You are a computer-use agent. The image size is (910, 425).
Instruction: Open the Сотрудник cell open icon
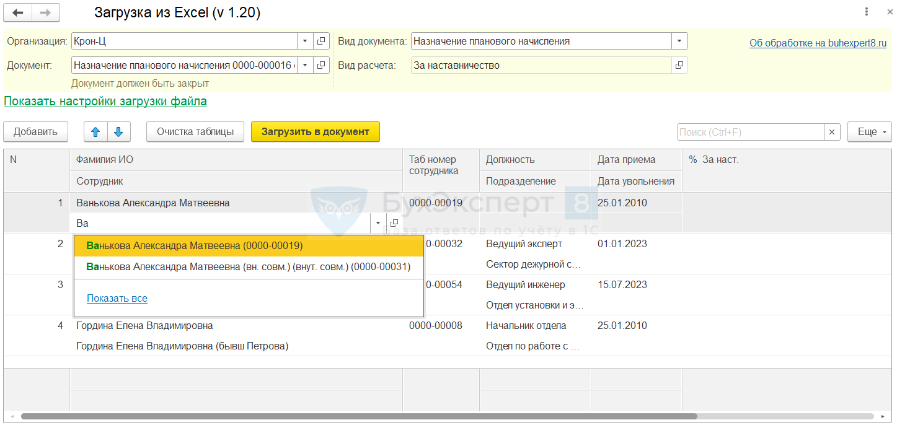(x=394, y=223)
